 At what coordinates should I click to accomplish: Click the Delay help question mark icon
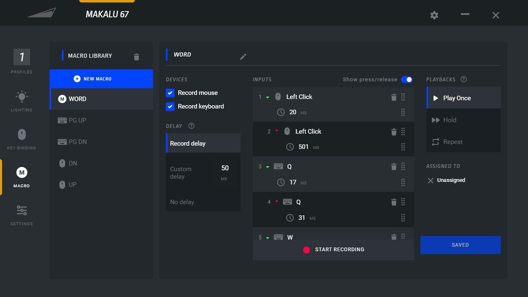pyautogui.click(x=191, y=126)
